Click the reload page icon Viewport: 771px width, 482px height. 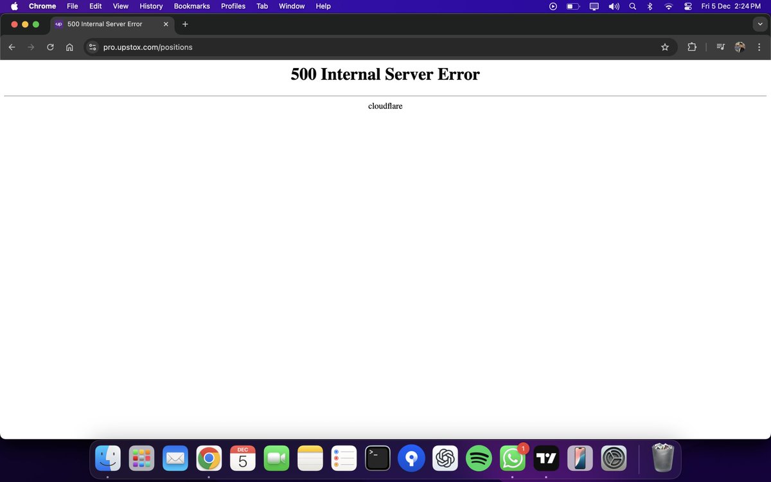[x=49, y=46]
